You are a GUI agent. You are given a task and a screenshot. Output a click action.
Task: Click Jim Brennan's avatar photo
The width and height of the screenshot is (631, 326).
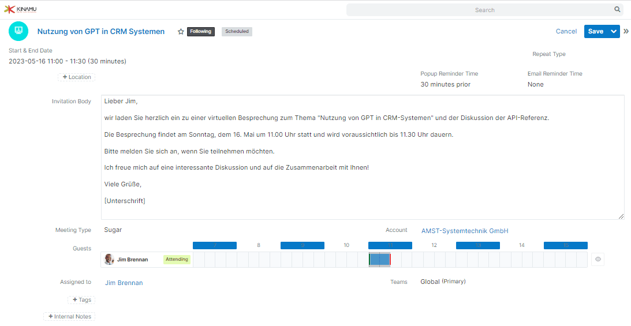pos(109,259)
